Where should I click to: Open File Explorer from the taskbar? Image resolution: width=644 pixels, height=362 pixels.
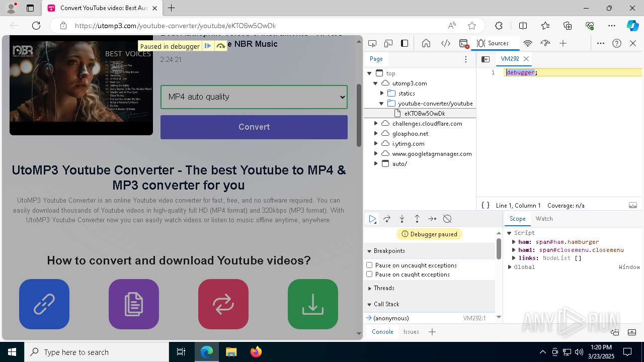point(231,352)
